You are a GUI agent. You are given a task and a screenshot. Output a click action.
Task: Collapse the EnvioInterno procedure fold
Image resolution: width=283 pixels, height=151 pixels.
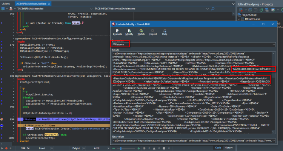(16, 75)
